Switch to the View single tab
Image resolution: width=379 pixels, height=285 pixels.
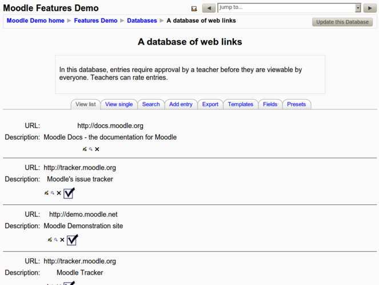point(119,104)
